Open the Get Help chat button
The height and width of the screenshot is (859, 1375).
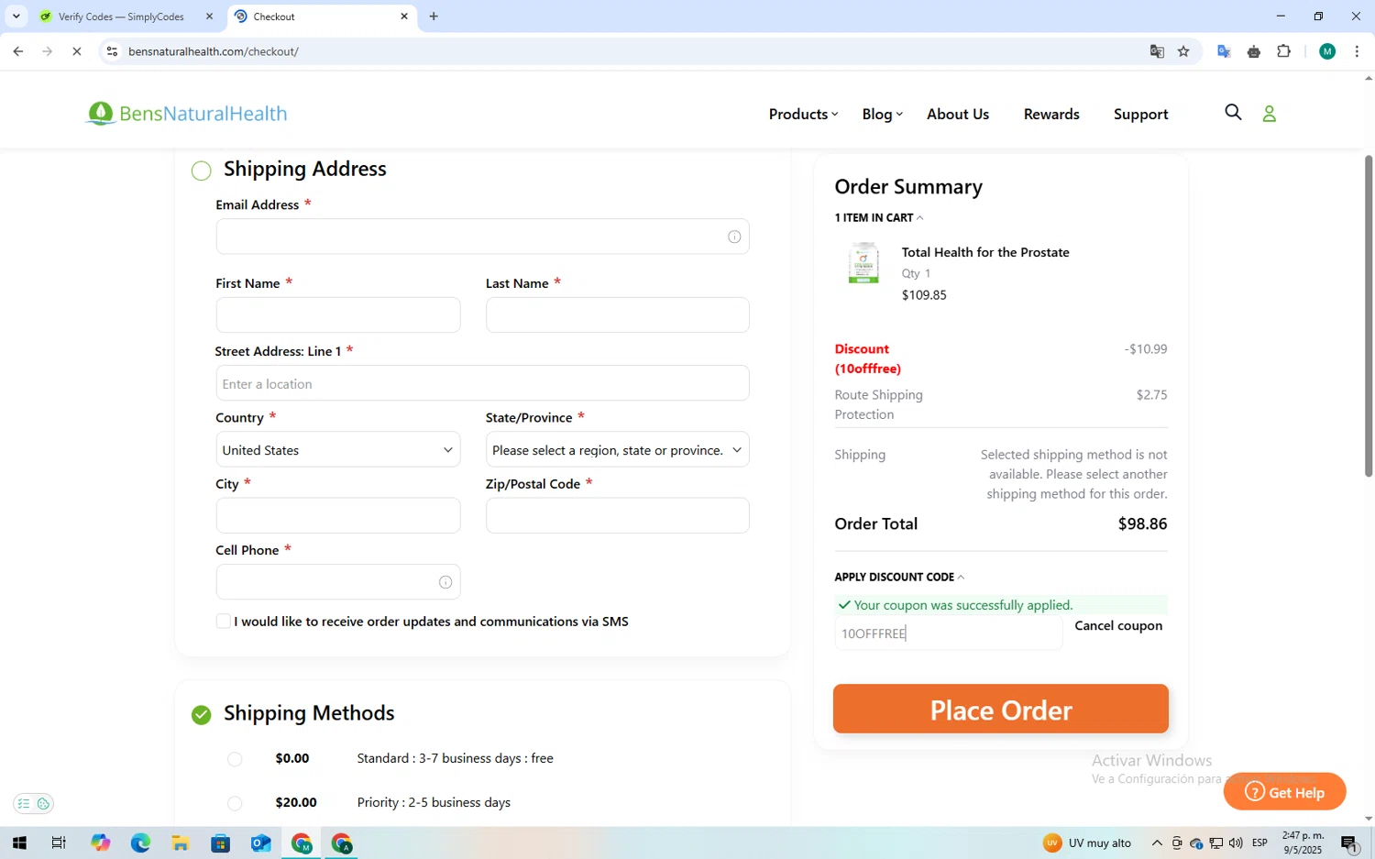coord(1284,792)
